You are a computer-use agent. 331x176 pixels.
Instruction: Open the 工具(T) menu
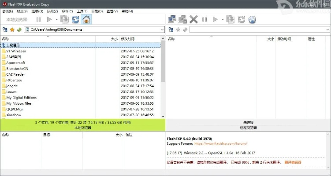pyautogui.click(x=82, y=11)
